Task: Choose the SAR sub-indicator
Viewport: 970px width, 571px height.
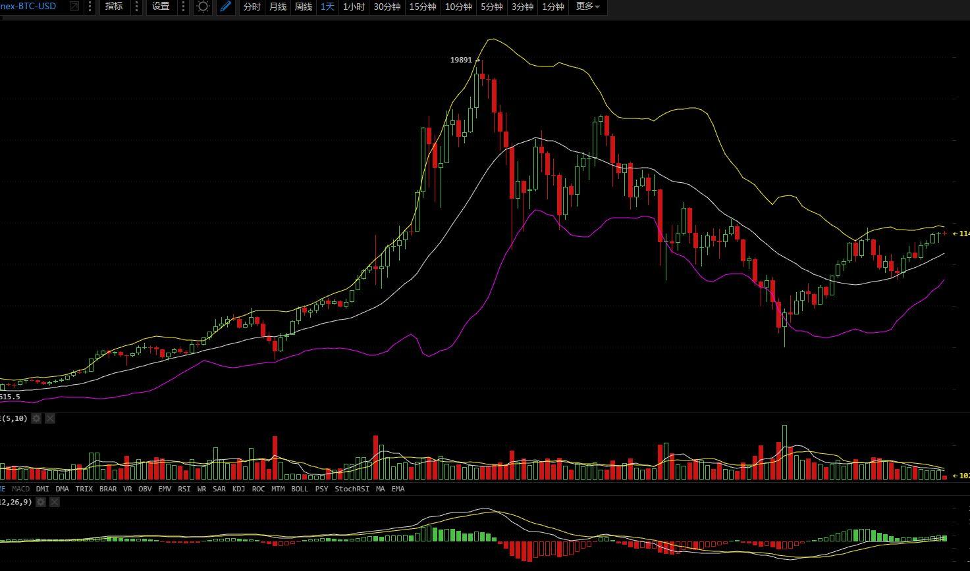Action: click(x=219, y=489)
